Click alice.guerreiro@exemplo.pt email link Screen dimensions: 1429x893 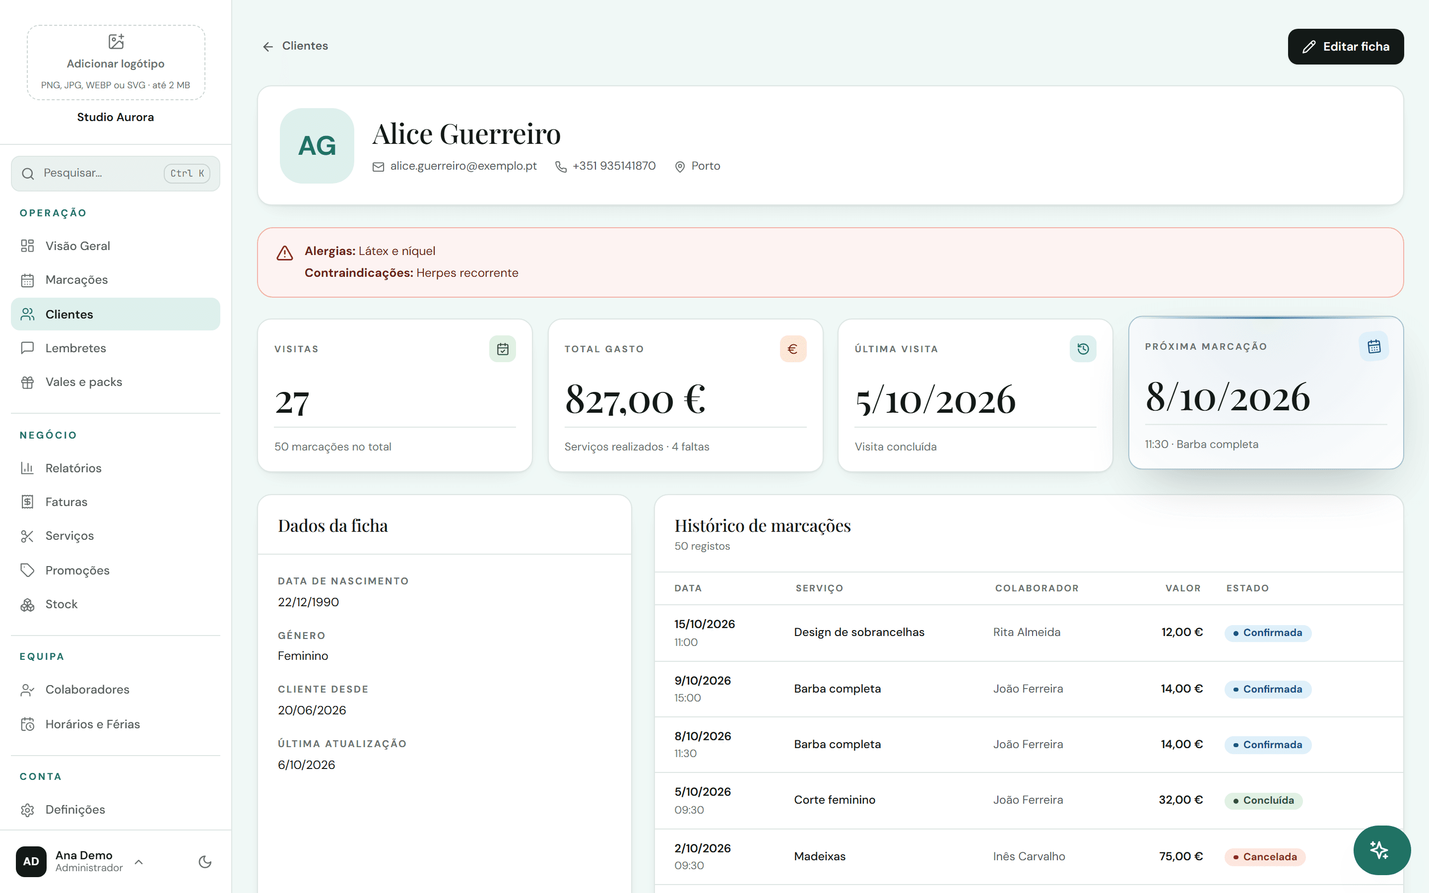tap(463, 167)
